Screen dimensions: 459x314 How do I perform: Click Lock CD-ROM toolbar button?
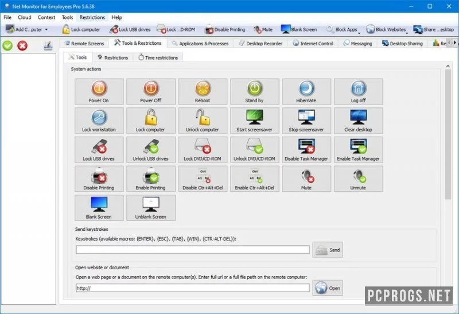point(176,29)
